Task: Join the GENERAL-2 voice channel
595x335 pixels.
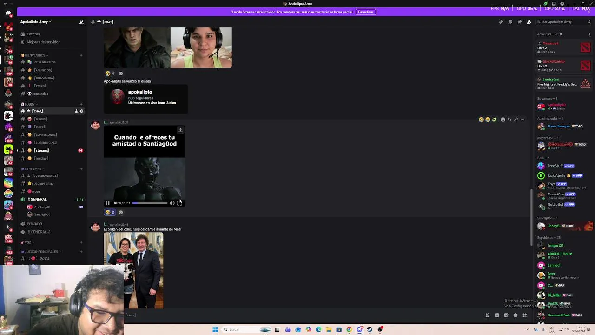Action: [x=40, y=232]
